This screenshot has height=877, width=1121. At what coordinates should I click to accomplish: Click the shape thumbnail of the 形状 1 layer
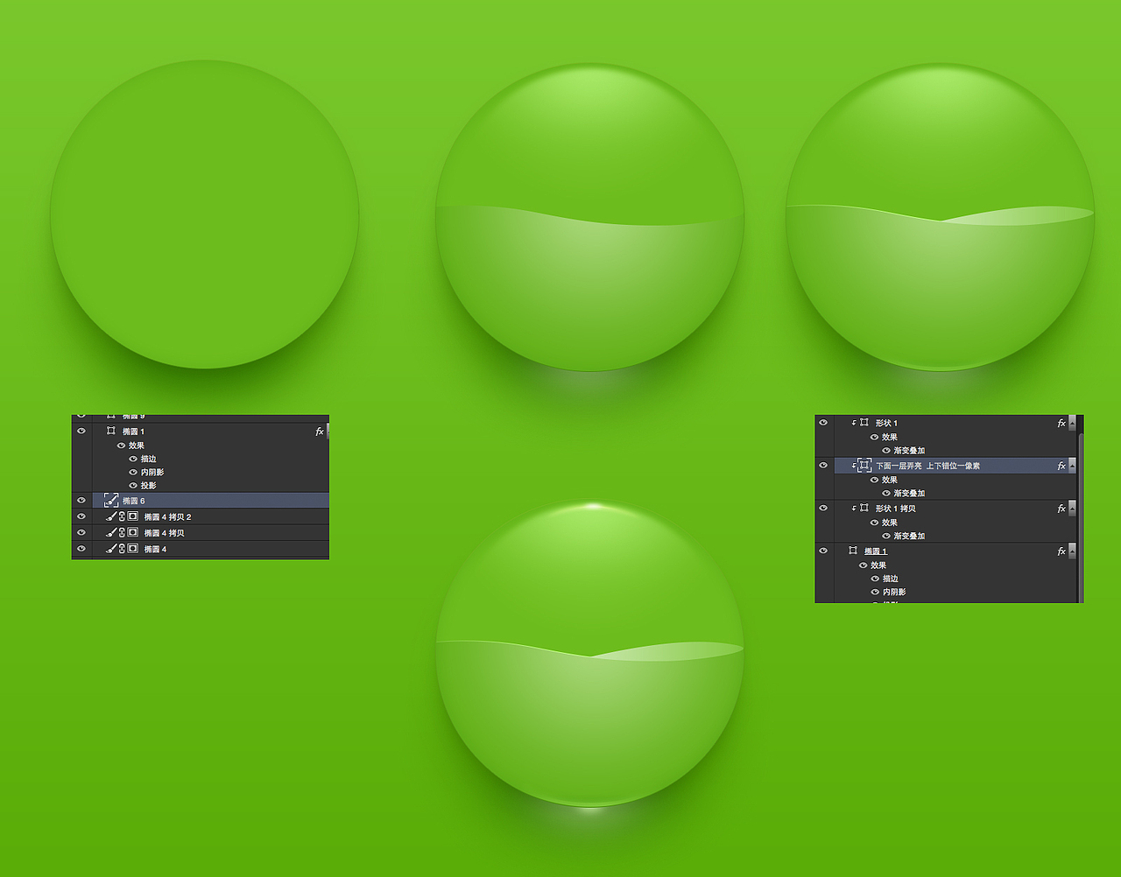tap(864, 422)
